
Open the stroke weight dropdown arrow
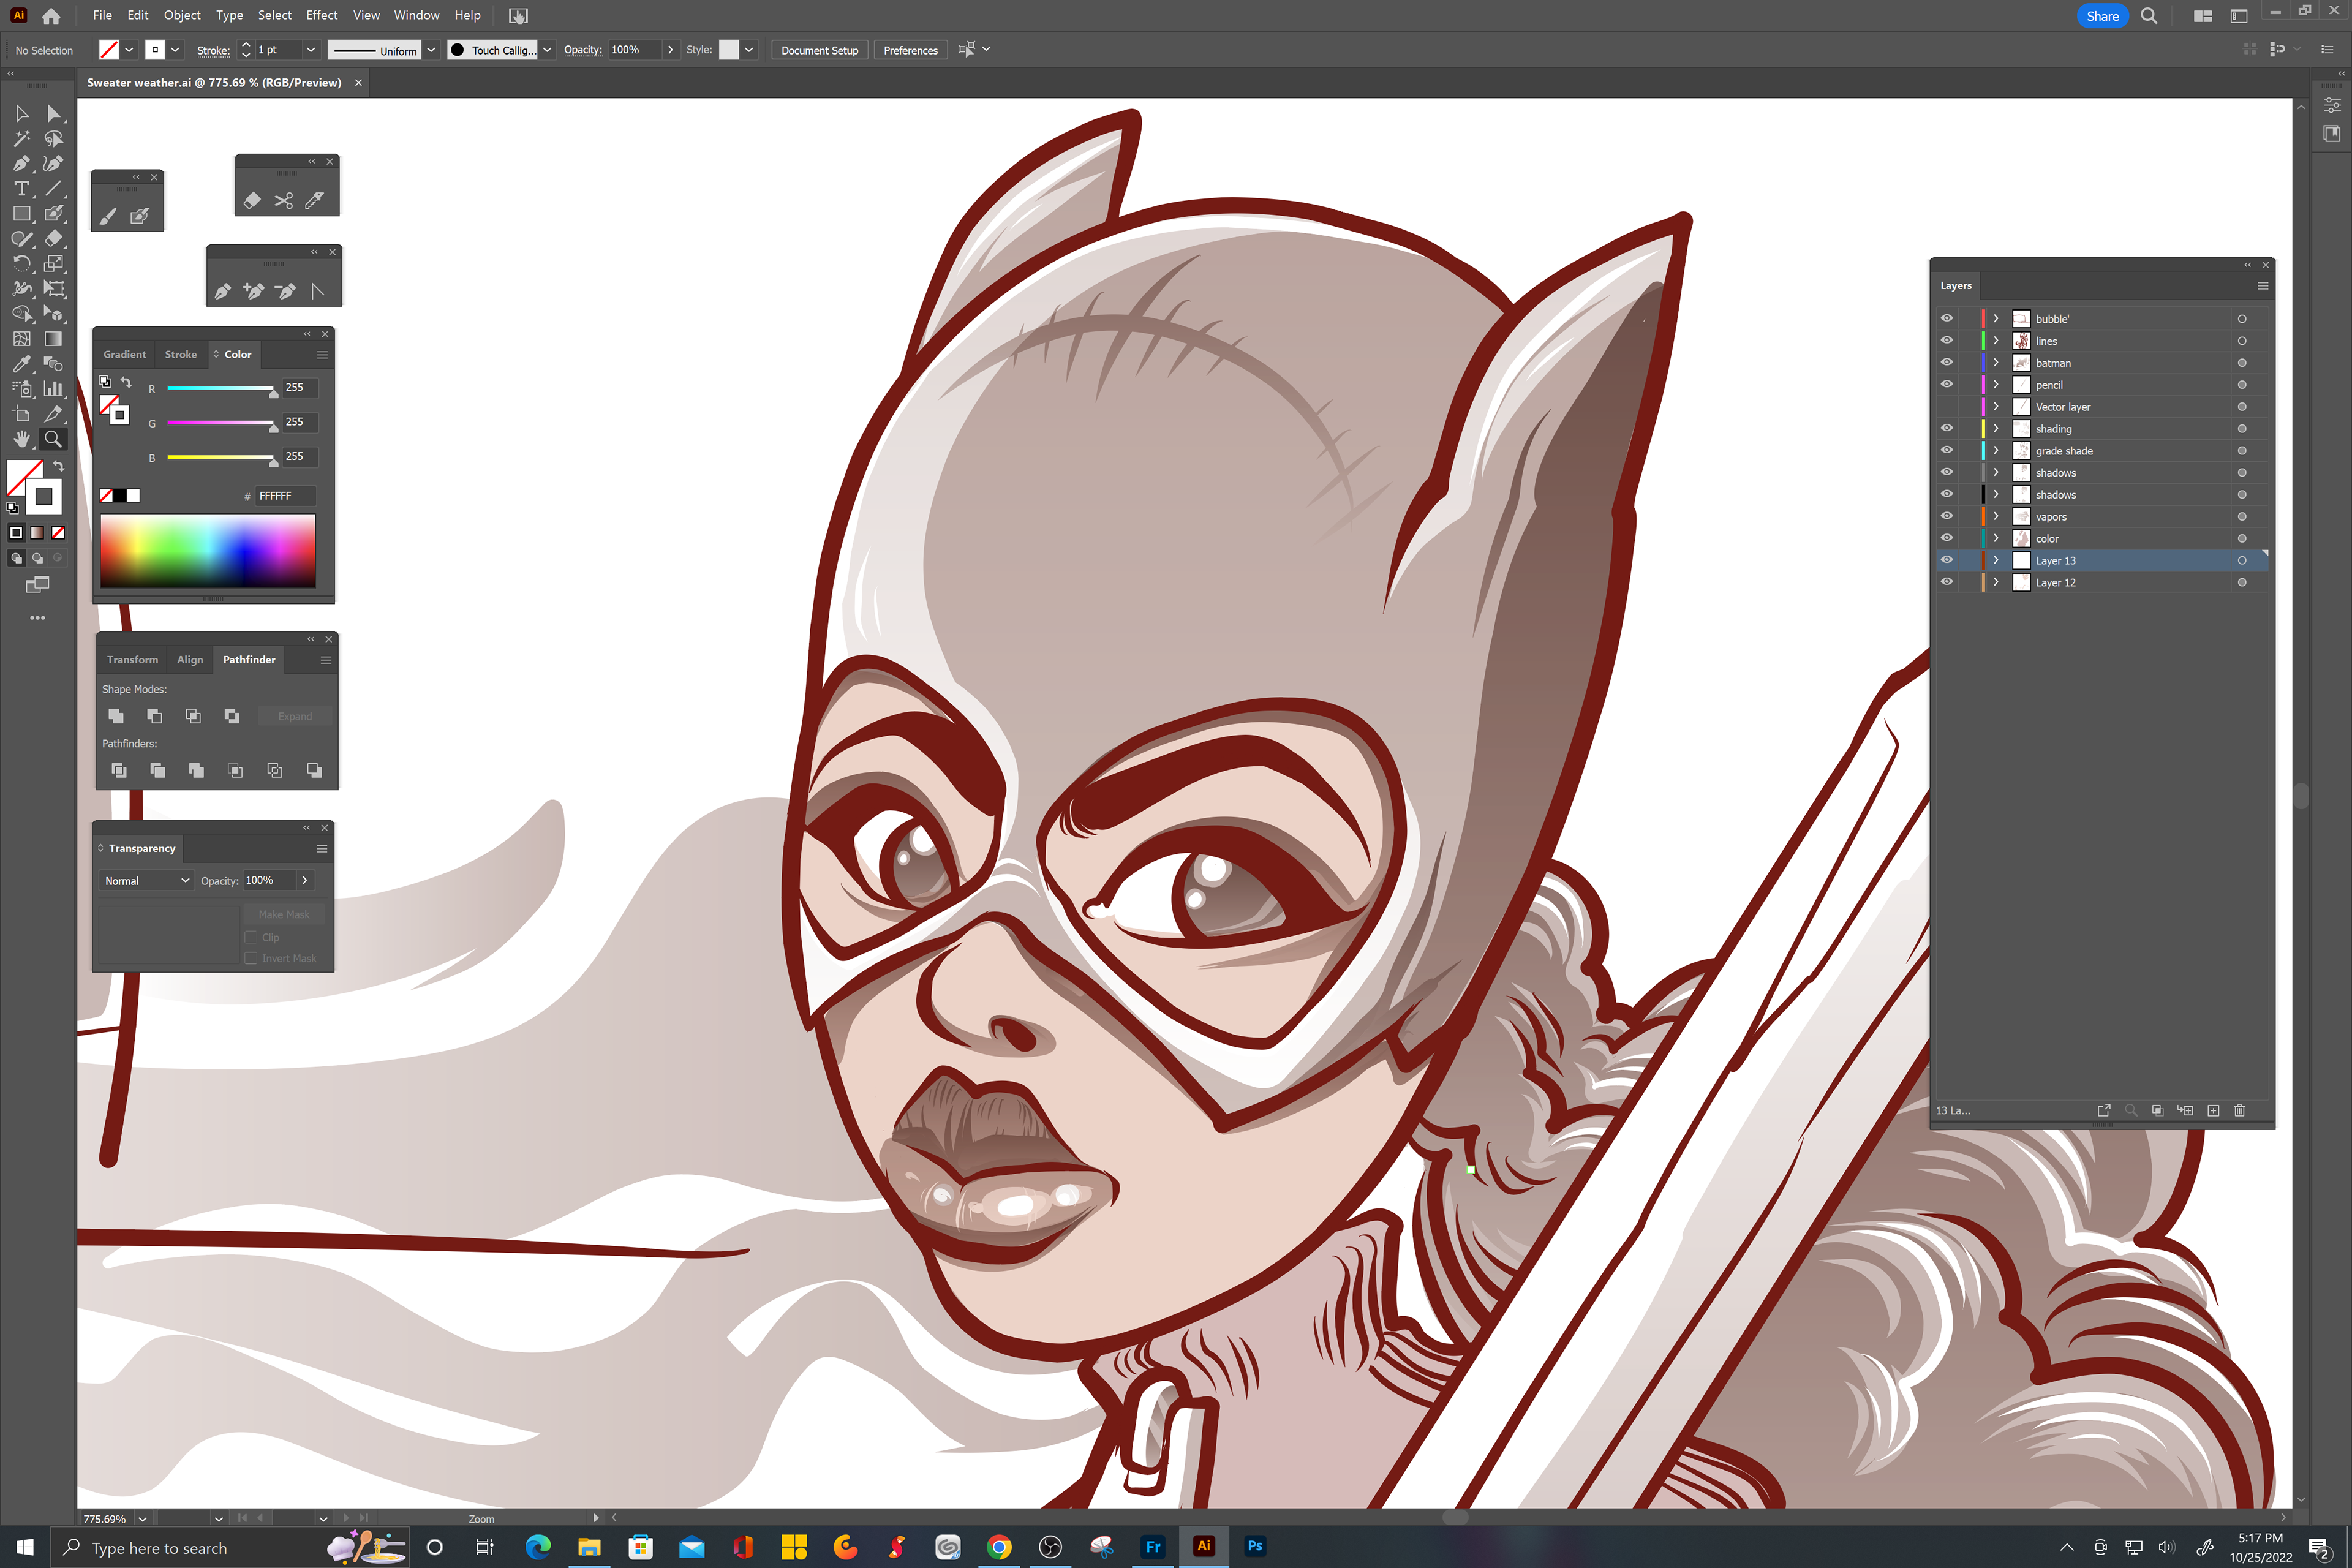point(311,50)
